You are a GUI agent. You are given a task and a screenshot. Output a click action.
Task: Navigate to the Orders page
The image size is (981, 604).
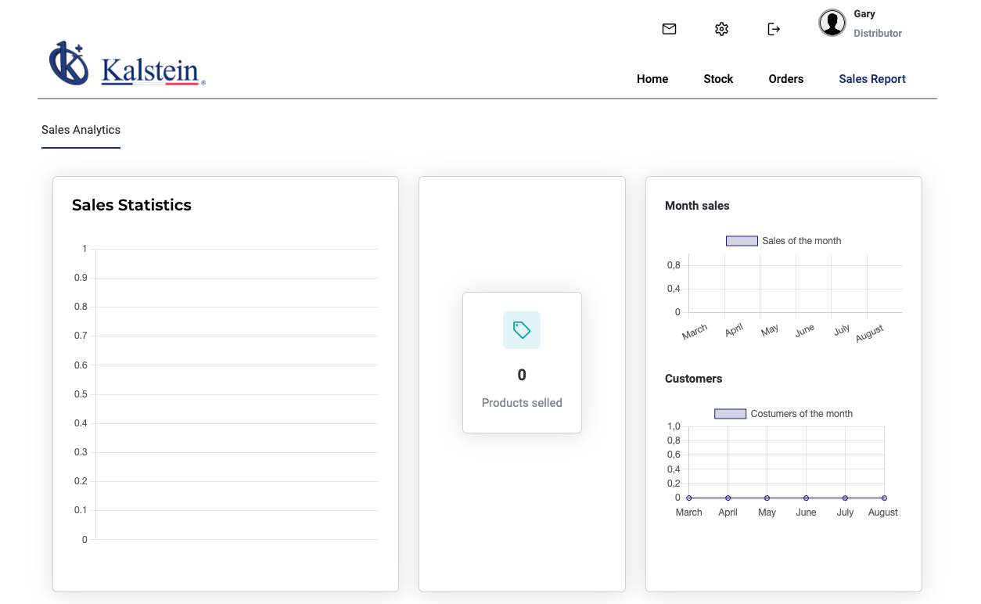click(x=786, y=79)
